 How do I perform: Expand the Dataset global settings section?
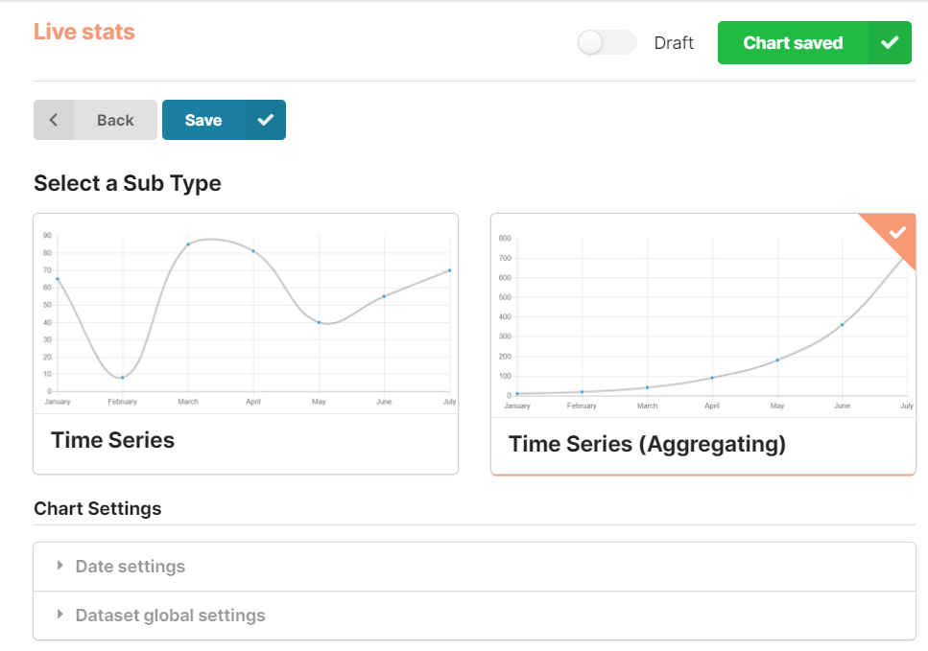(x=170, y=616)
